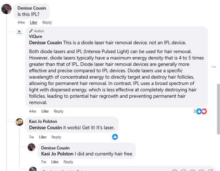Screen dimensions: 220x171
Task: Reply to Kasi Jo Polston's comment
Action: (x=56, y=137)
